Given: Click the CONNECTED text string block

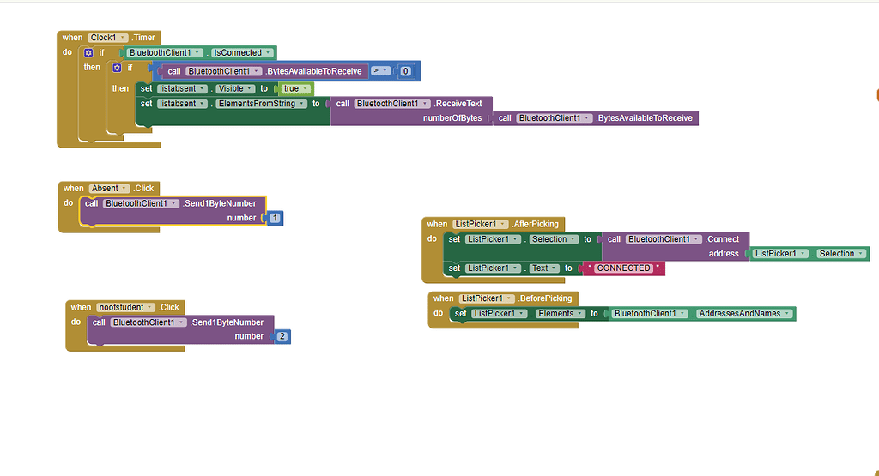Looking at the screenshot, I should pos(624,268).
